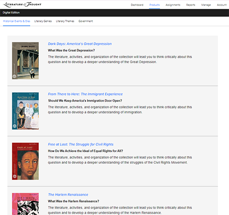
Task: Click the immigration description paragraph
Action: [120, 109]
